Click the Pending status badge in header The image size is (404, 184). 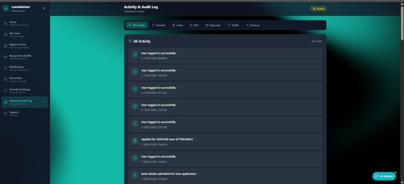tap(318, 9)
